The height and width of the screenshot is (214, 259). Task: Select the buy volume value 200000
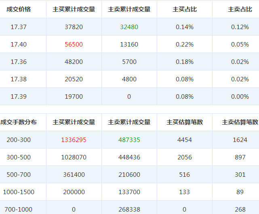(74, 192)
